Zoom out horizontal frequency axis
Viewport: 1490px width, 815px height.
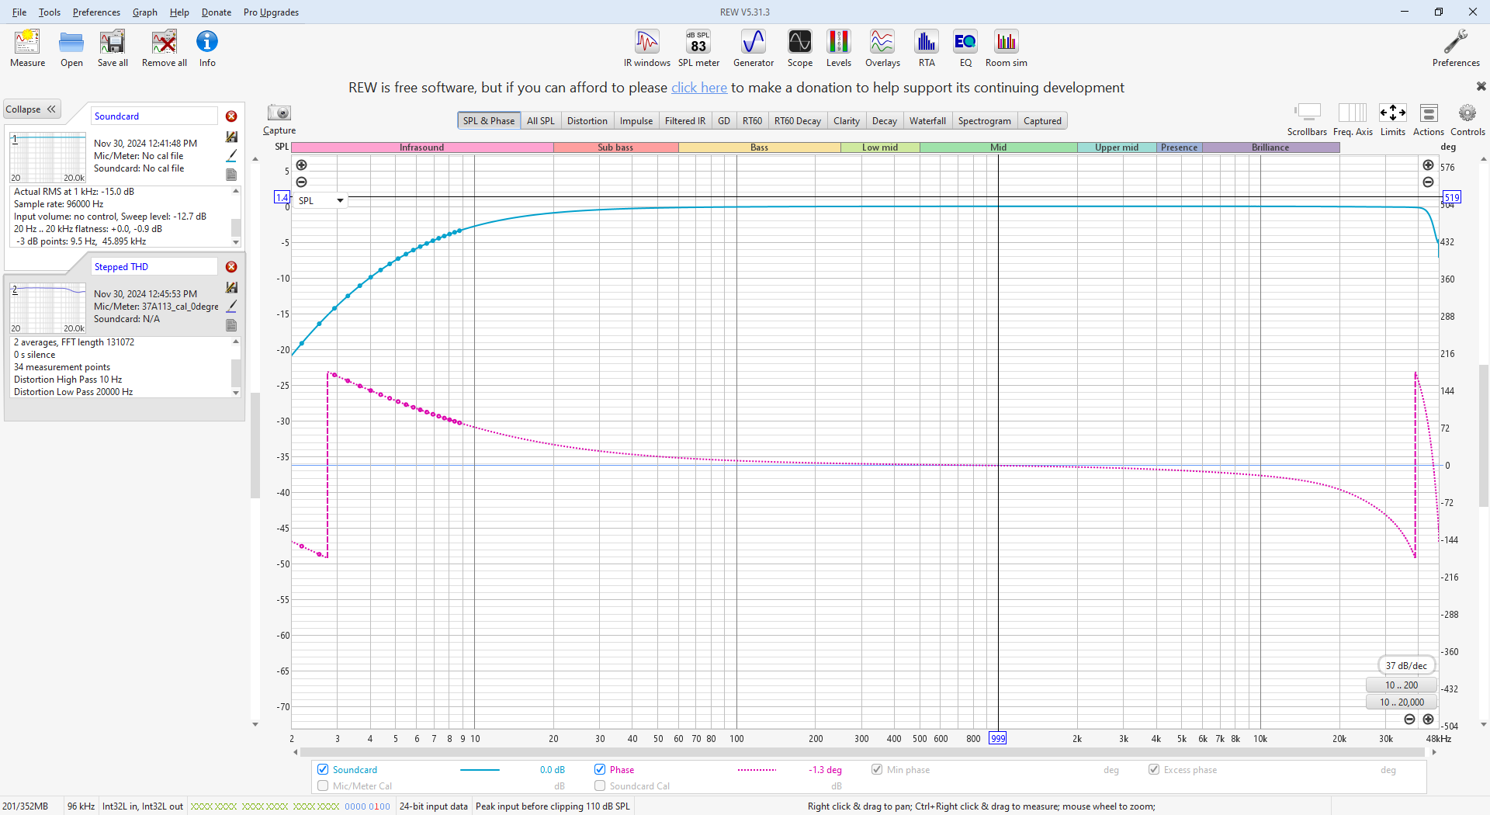point(1410,720)
